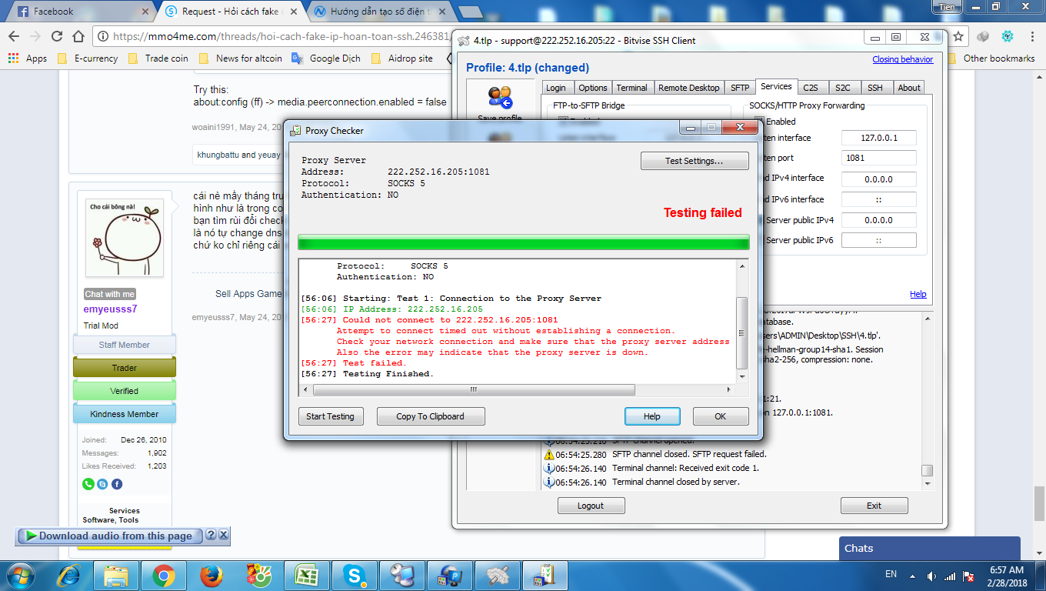Click the Server public IPv4 field
The width and height of the screenshot is (1046, 591).
coord(879,220)
